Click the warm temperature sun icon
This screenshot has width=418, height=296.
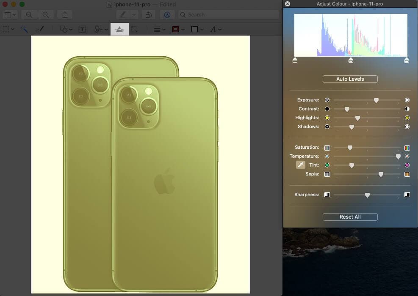[407, 156]
